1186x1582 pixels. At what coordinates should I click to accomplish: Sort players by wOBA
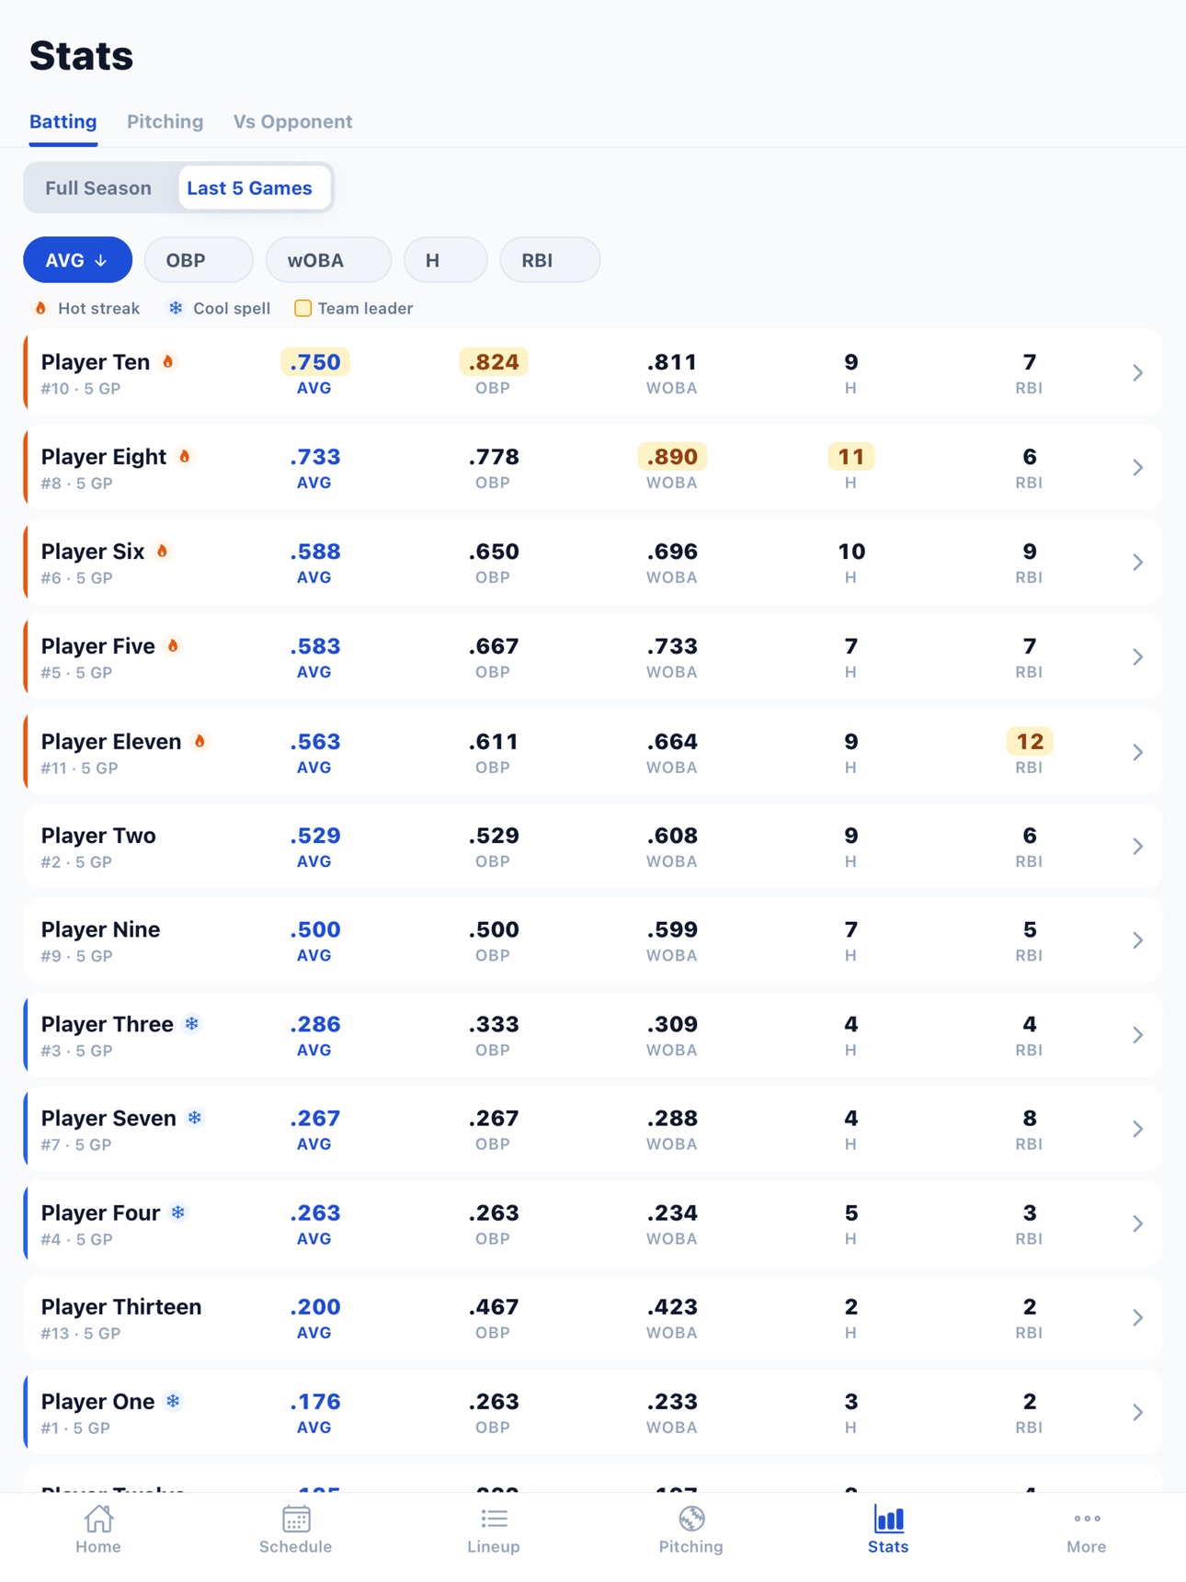tap(328, 260)
